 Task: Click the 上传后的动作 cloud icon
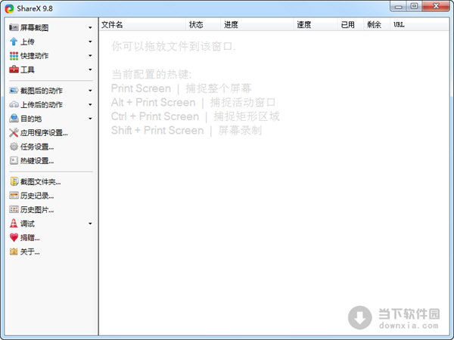[14, 104]
